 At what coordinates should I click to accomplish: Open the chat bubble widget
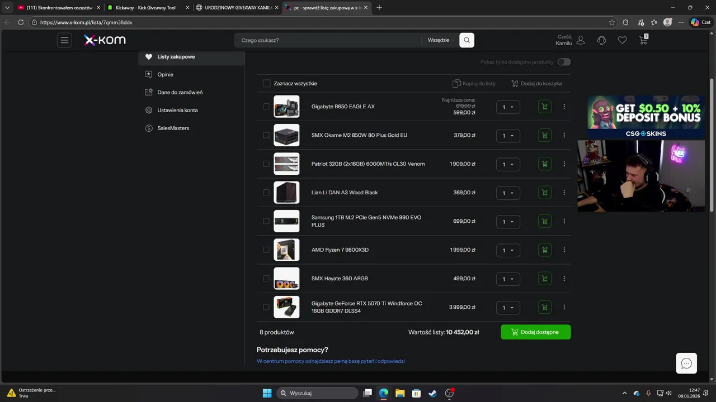click(686, 363)
